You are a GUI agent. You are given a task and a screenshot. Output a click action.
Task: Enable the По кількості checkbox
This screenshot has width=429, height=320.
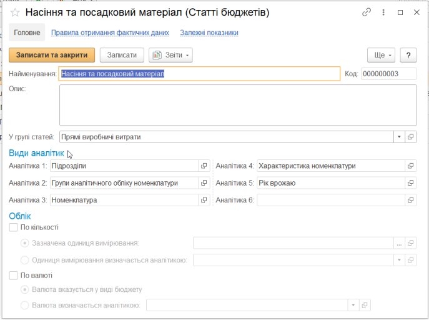(13, 227)
